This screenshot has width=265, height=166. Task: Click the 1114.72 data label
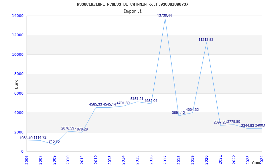click(x=40, y=138)
